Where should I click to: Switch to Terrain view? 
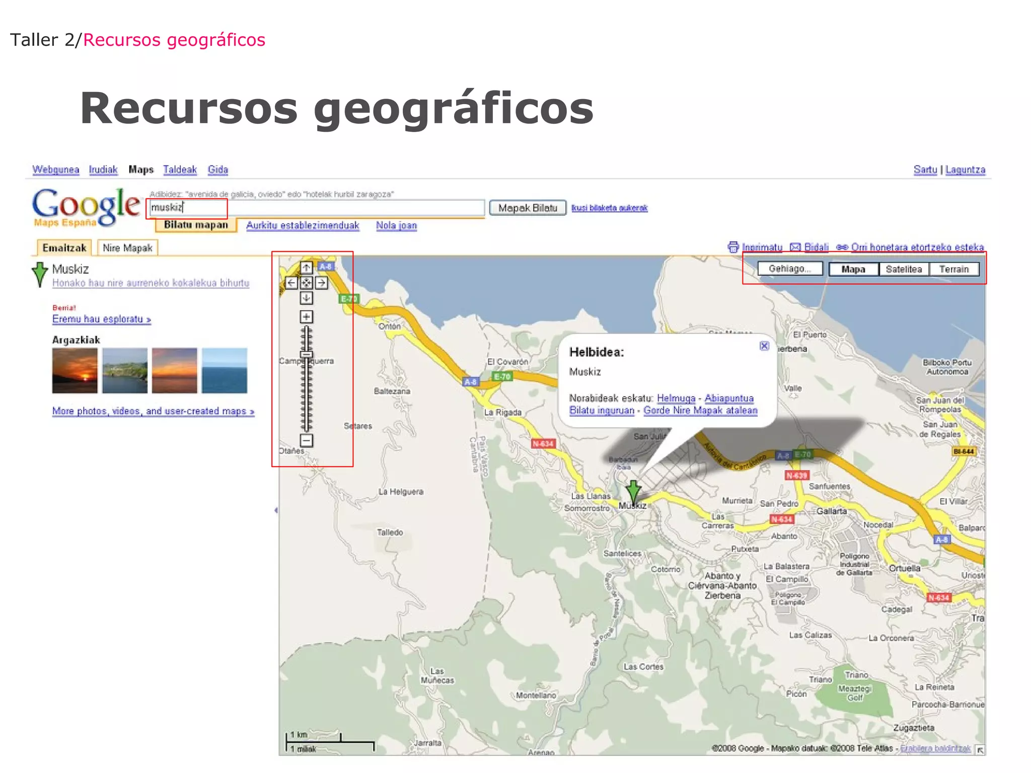click(954, 269)
